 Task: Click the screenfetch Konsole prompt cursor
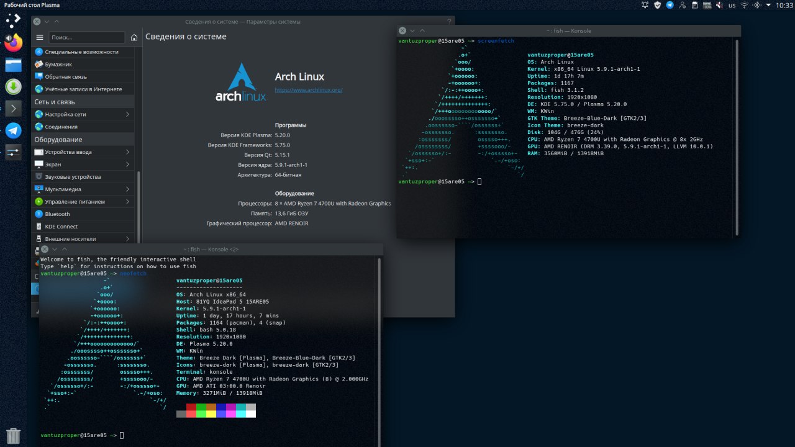[x=479, y=181]
